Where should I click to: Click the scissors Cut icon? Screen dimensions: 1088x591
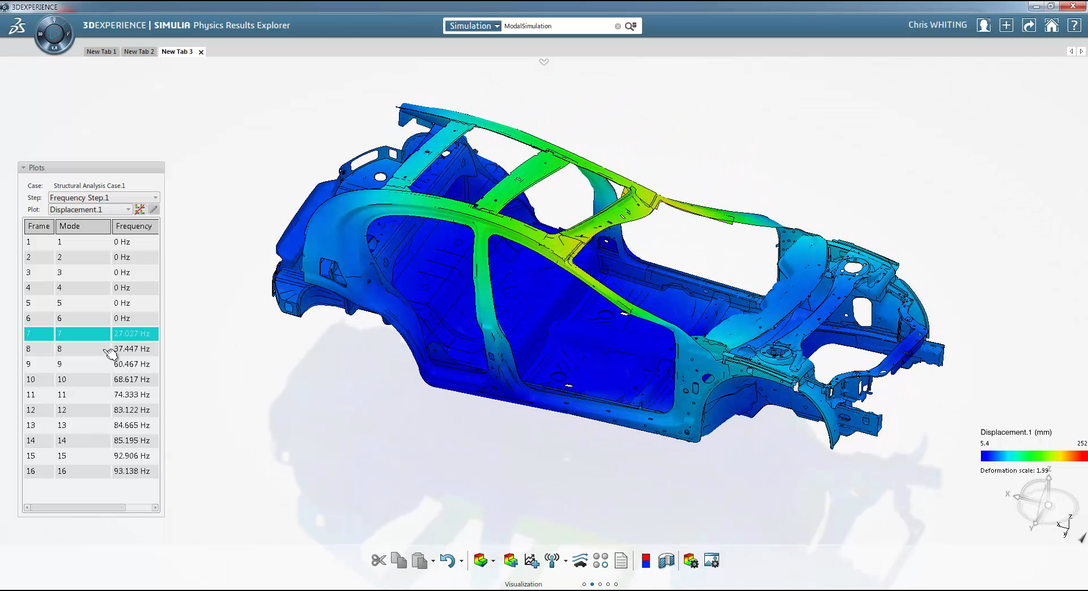(x=379, y=560)
